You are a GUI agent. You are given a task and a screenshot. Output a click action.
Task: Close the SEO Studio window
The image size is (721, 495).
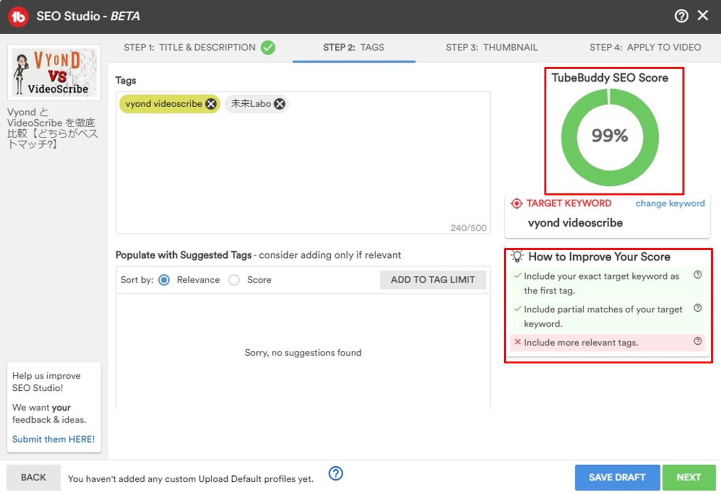[x=702, y=16]
